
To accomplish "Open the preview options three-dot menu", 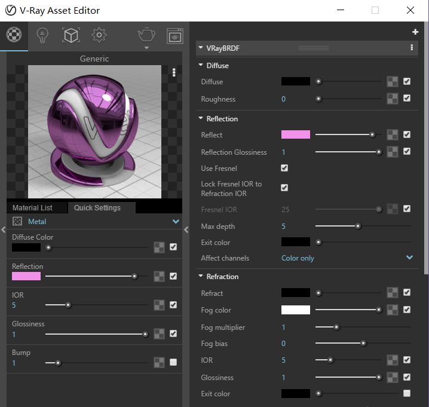I will 174,72.
